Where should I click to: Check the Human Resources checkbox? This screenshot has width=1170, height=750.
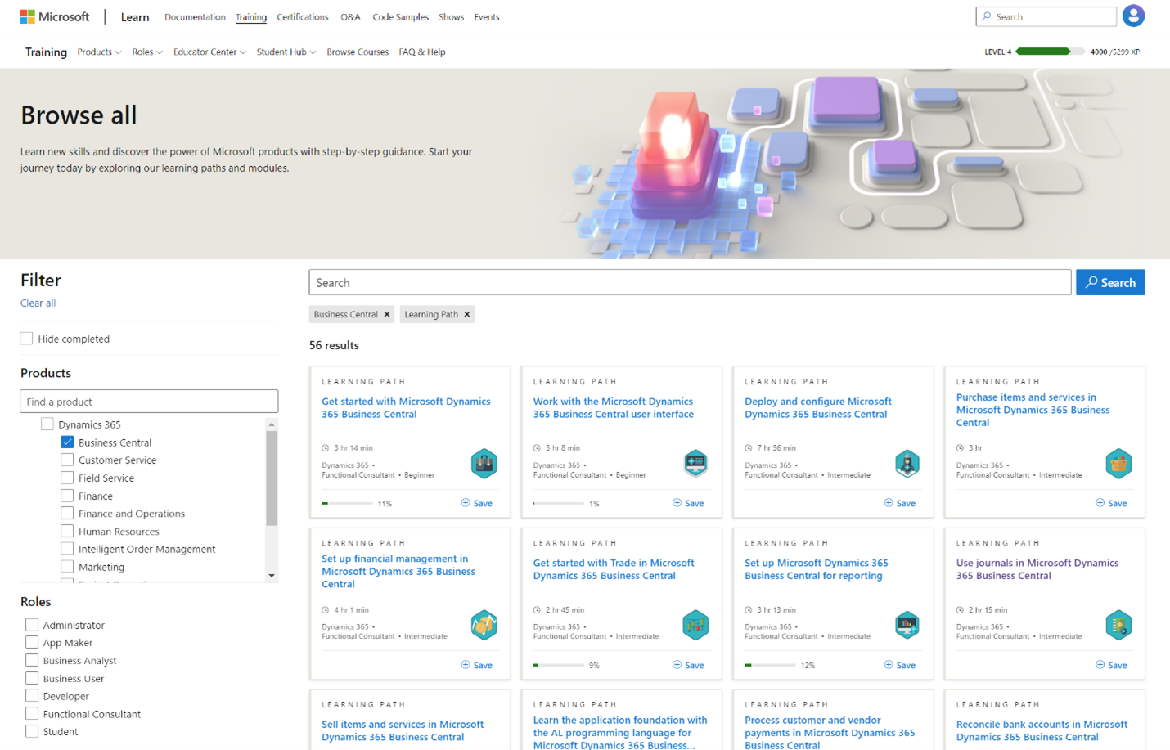point(67,531)
